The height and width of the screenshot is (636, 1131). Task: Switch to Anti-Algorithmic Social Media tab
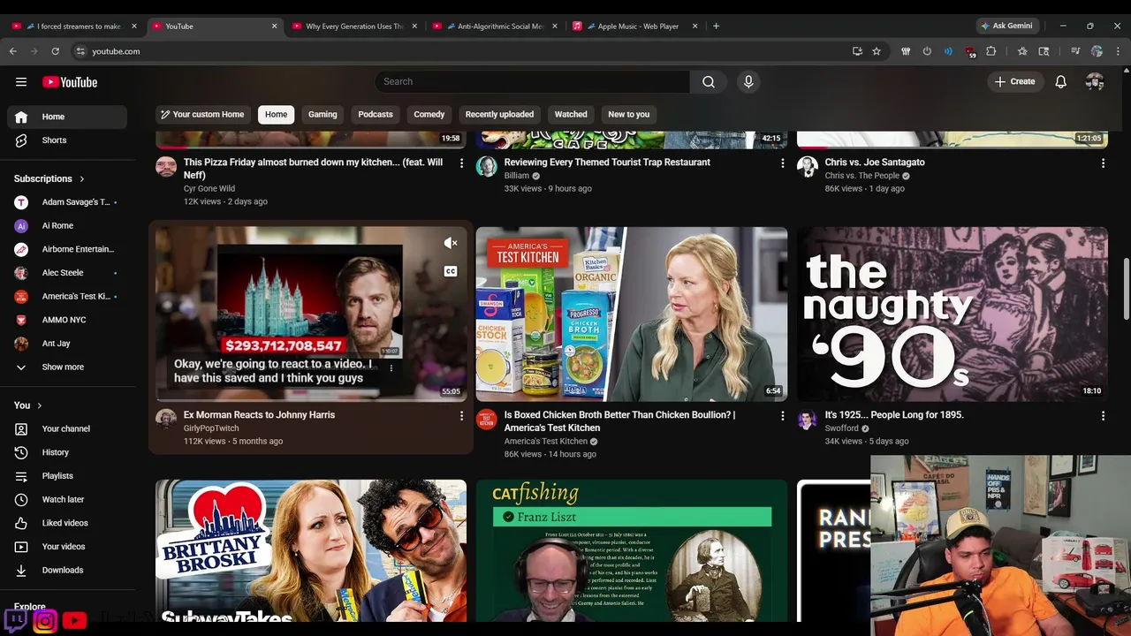[x=496, y=26]
